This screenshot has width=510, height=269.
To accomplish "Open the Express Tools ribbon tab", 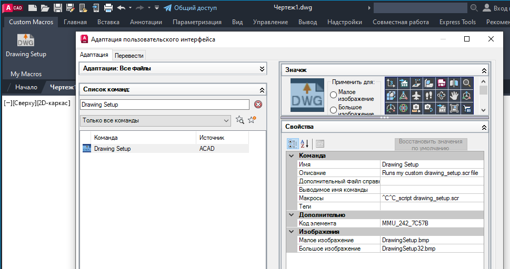I will [x=458, y=22].
